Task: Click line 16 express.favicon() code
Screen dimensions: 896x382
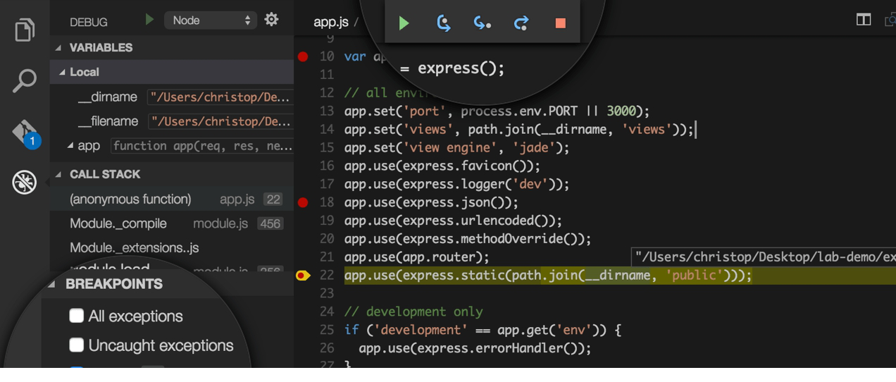Action: [x=442, y=166]
